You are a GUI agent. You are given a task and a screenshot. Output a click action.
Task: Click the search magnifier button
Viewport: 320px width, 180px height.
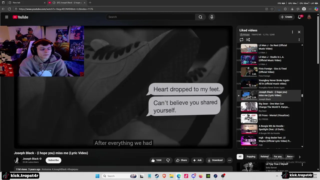pyautogui.click(x=200, y=17)
